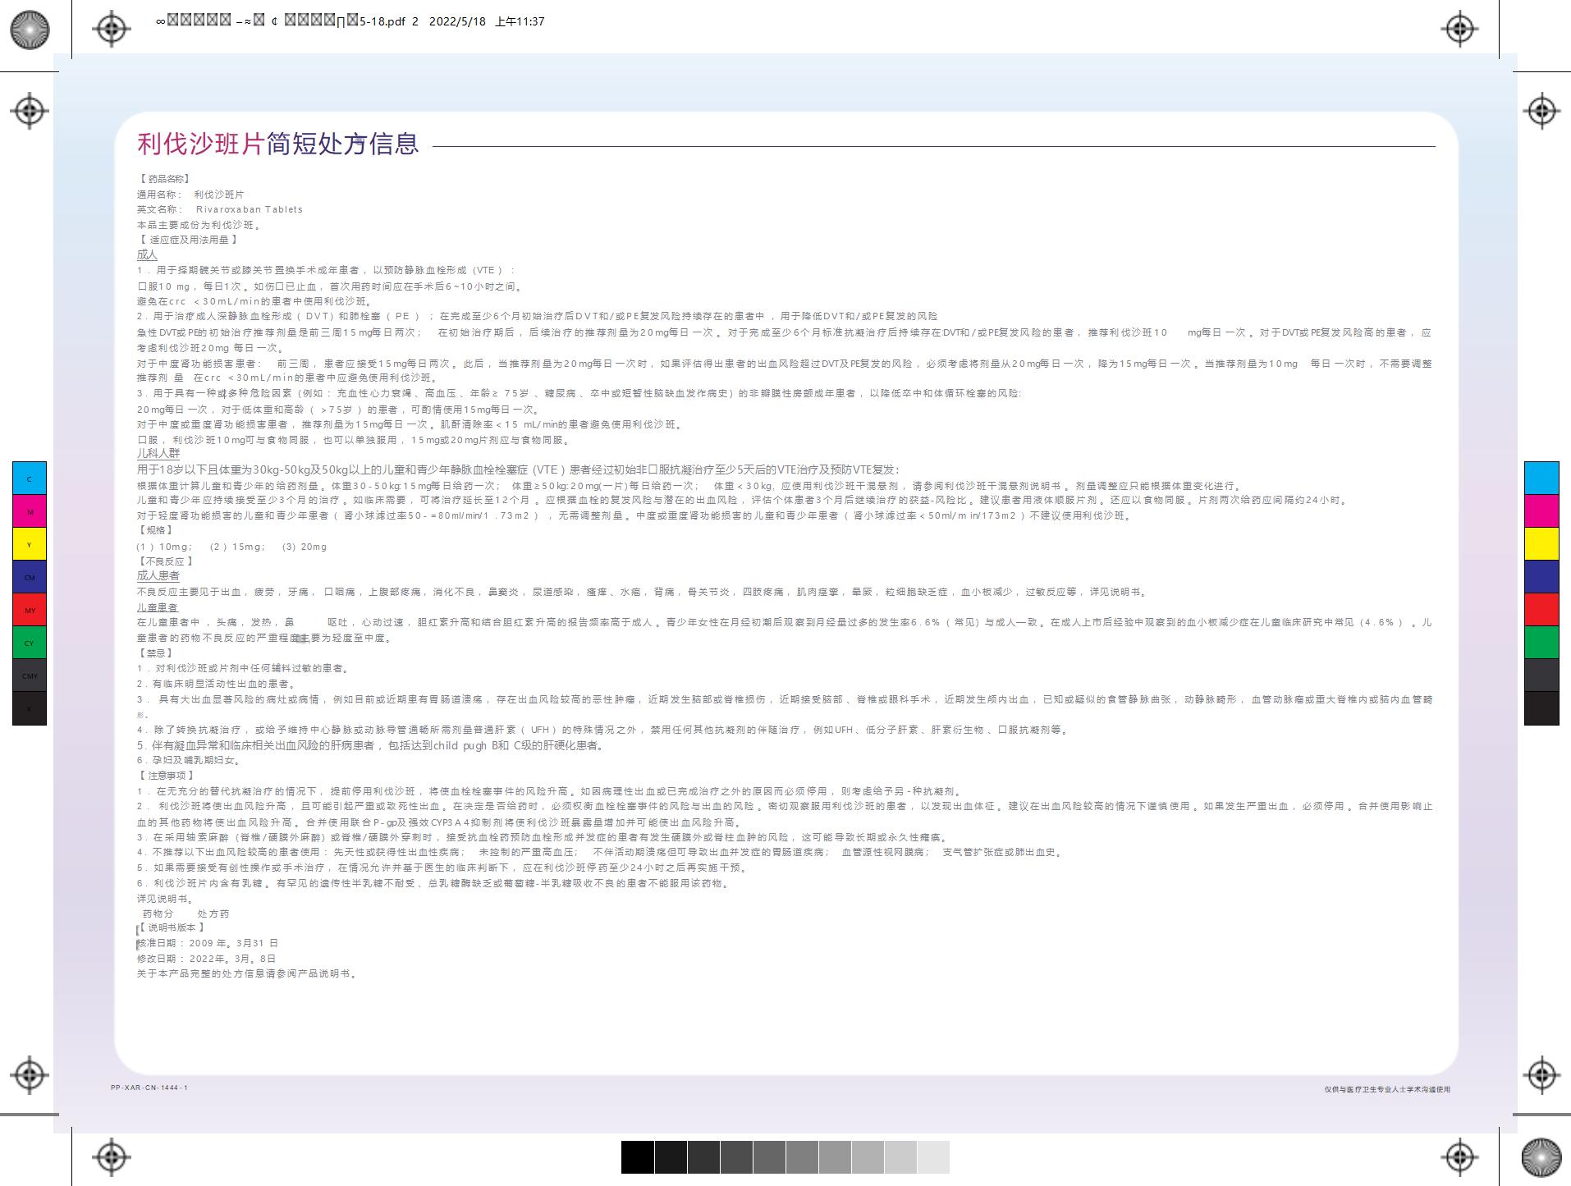Click registration mark at bottom-left near grayscale bar
1571x1186 pixels.
click(112, 1157)
